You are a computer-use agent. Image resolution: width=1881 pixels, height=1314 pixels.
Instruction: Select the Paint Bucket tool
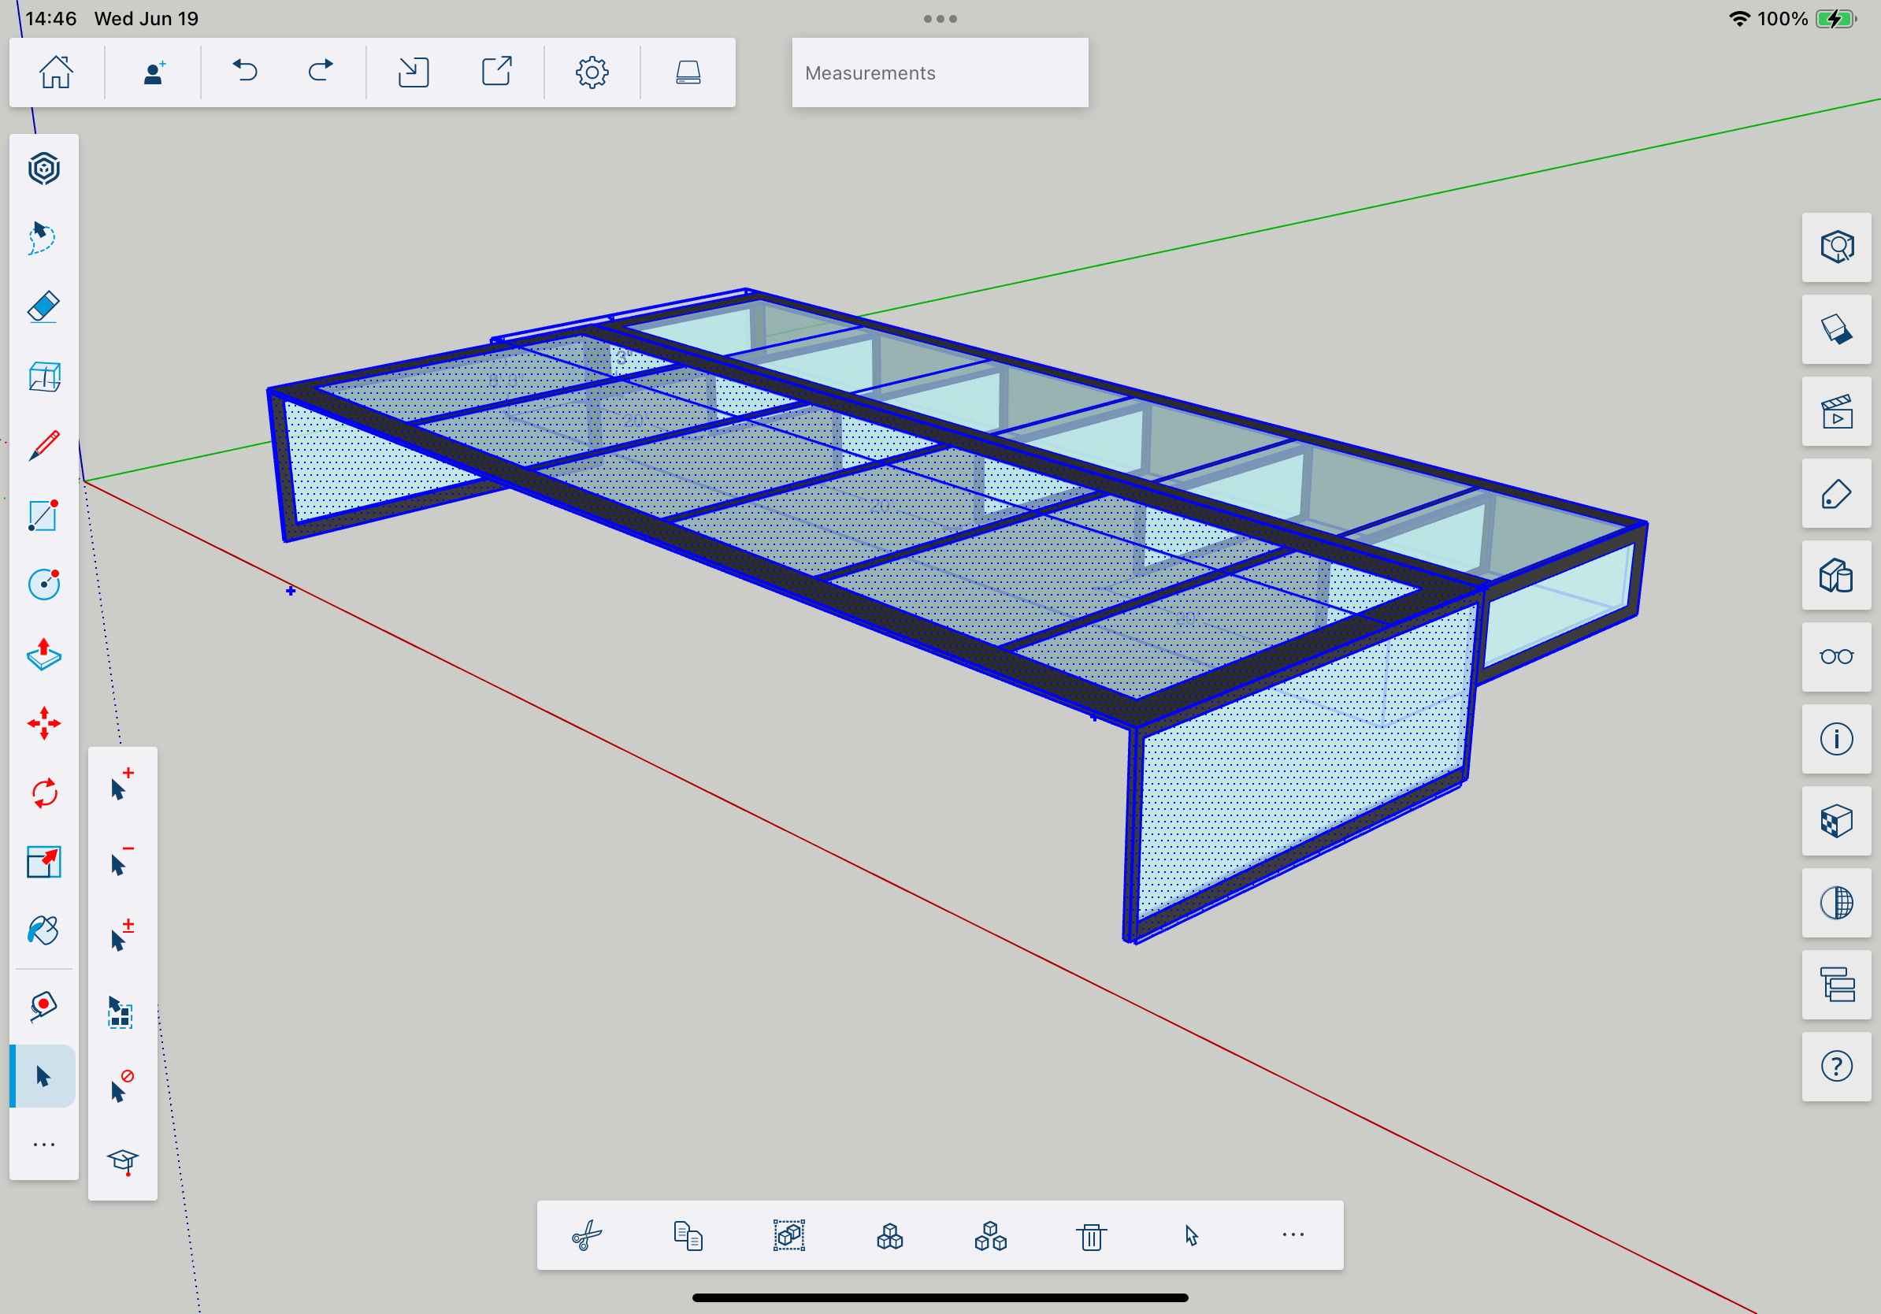pyautogui.click(x=43, y=930)
